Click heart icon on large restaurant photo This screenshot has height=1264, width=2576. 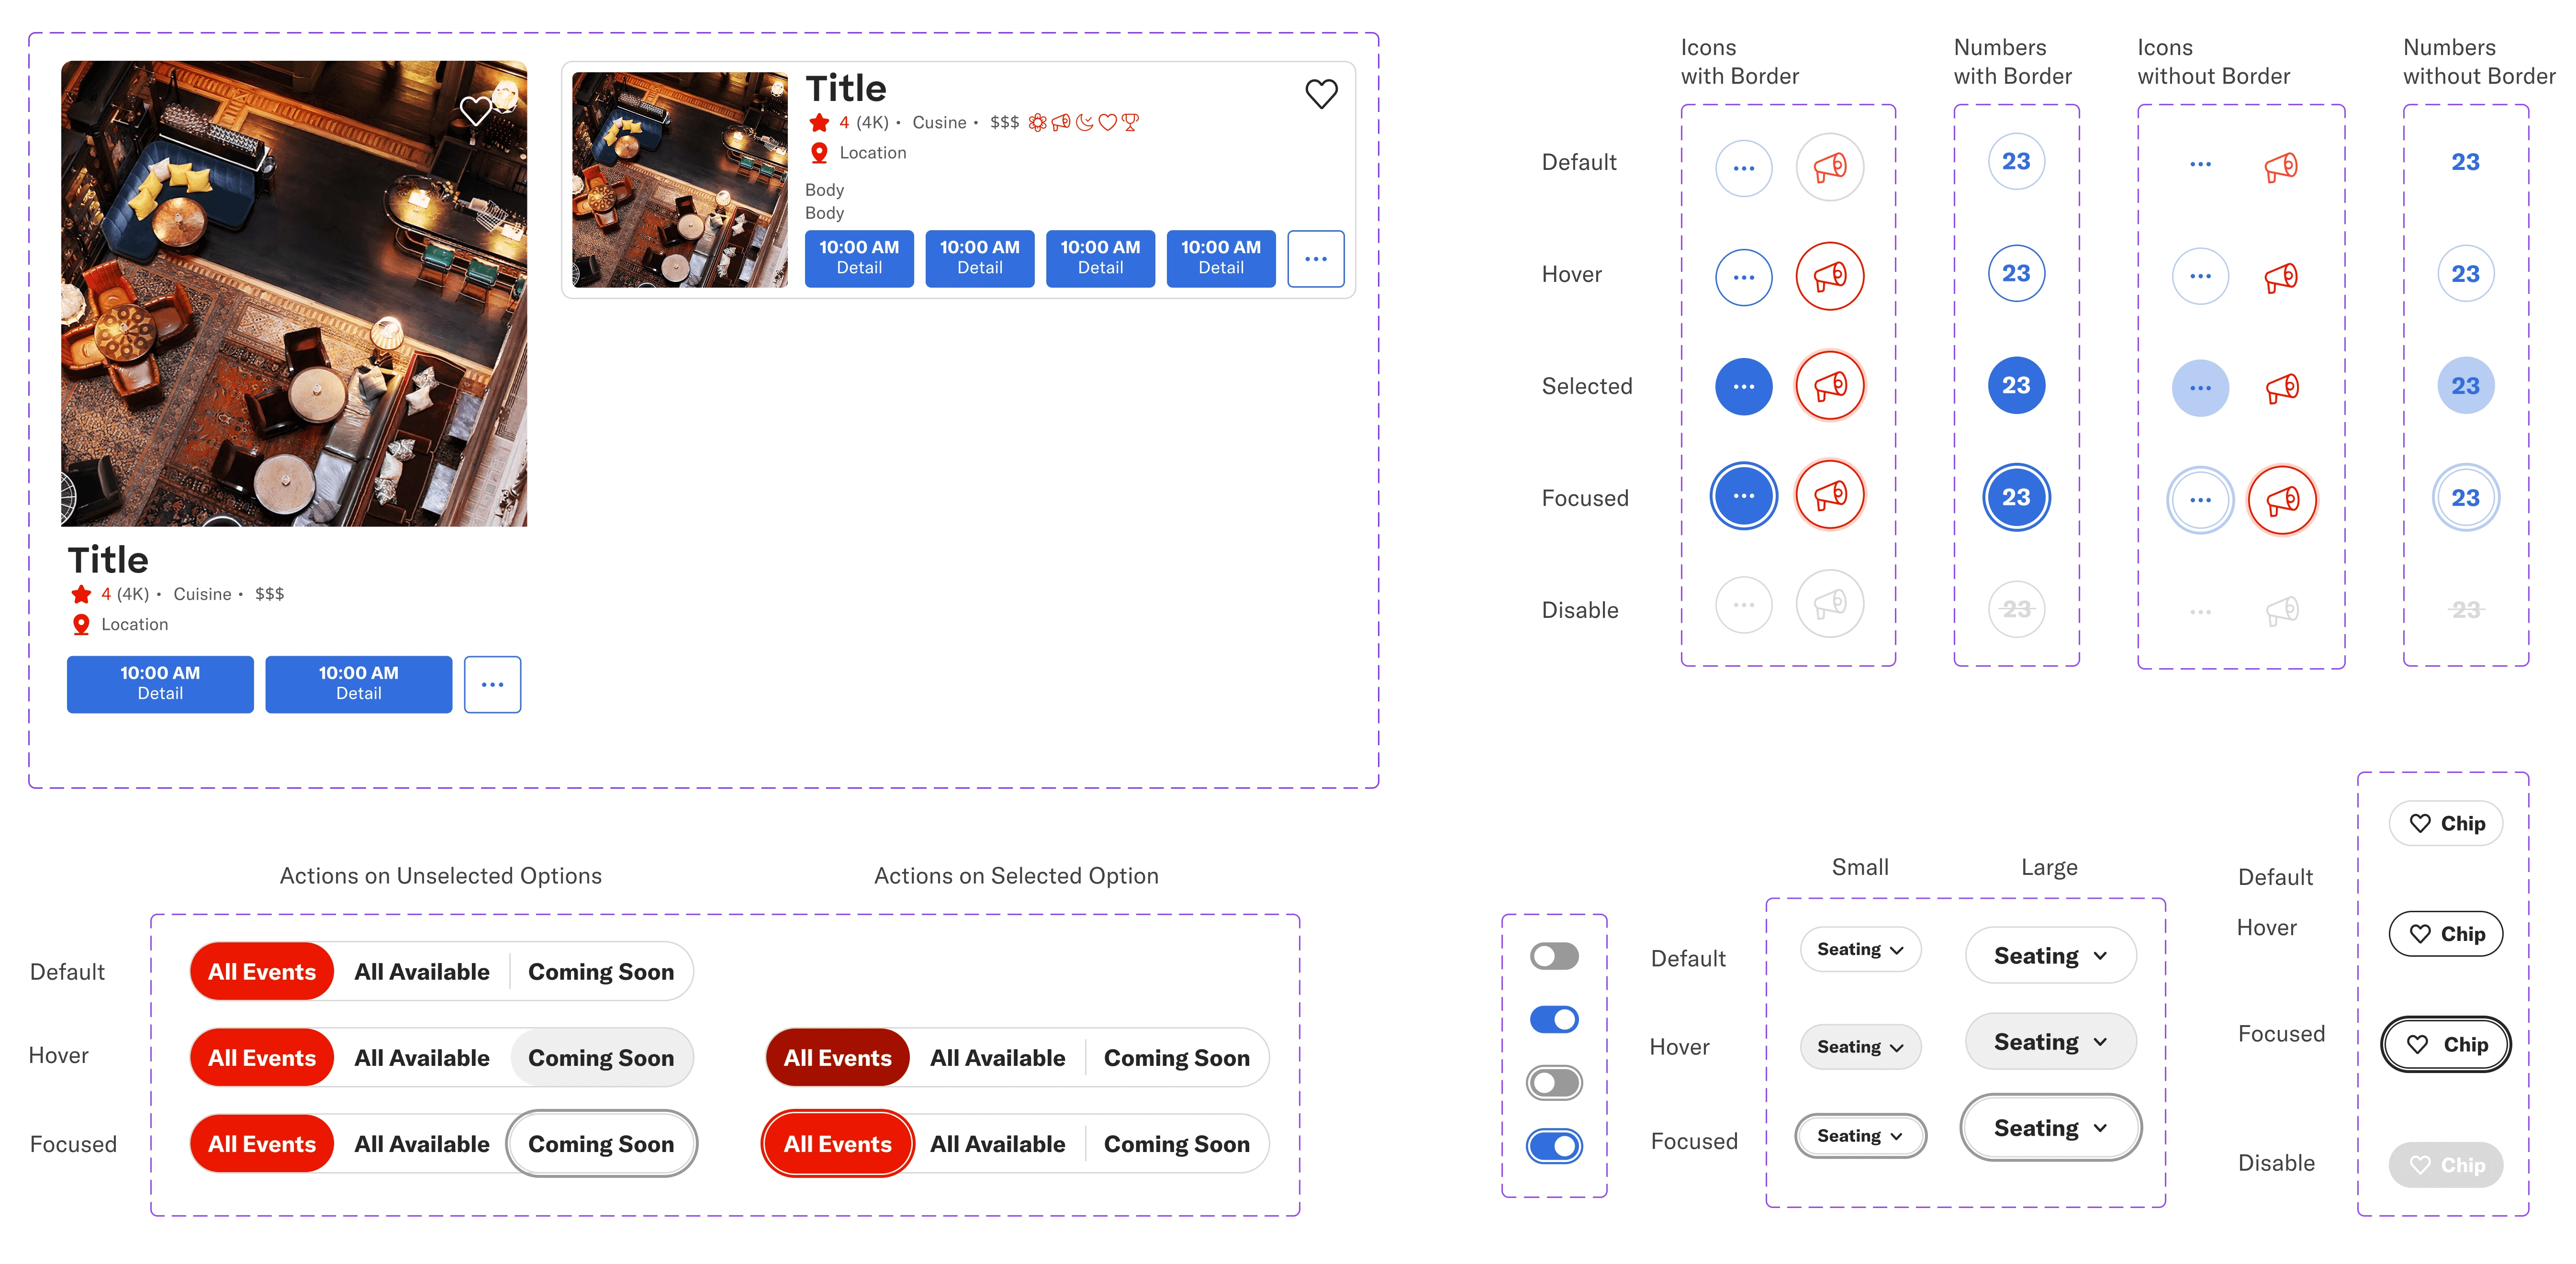475,110
